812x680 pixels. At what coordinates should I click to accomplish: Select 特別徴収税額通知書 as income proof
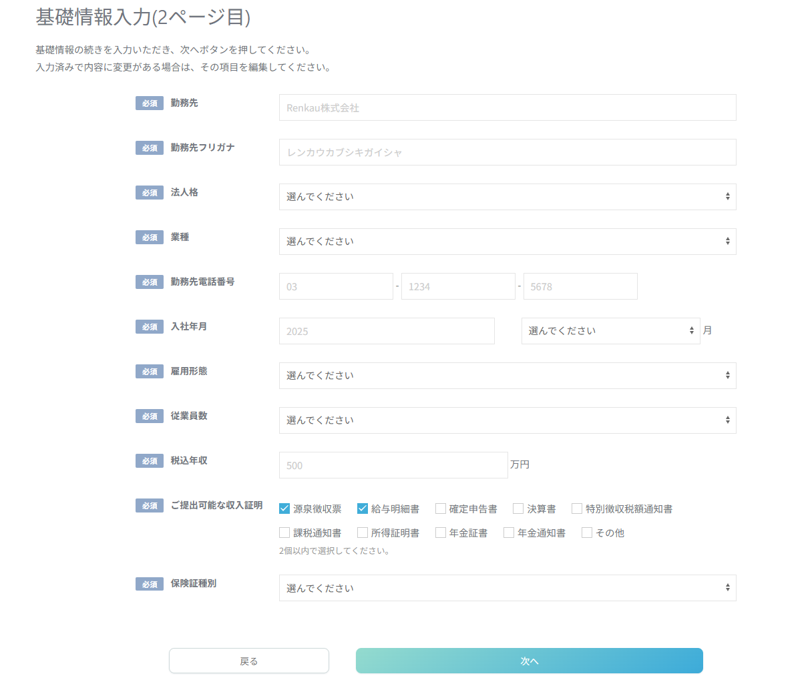577,508
